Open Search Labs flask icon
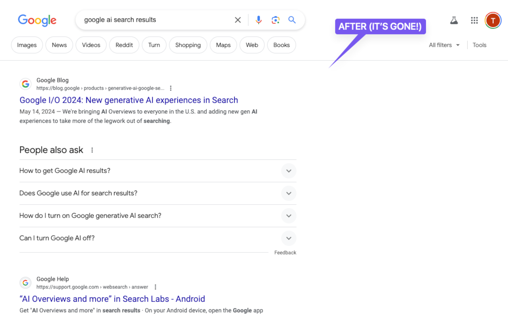Viewport: 508px width, 317px height. (x=454, y=20)
